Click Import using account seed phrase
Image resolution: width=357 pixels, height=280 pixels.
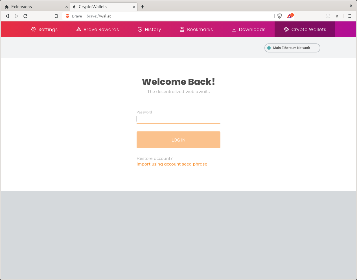pos(172,164)
